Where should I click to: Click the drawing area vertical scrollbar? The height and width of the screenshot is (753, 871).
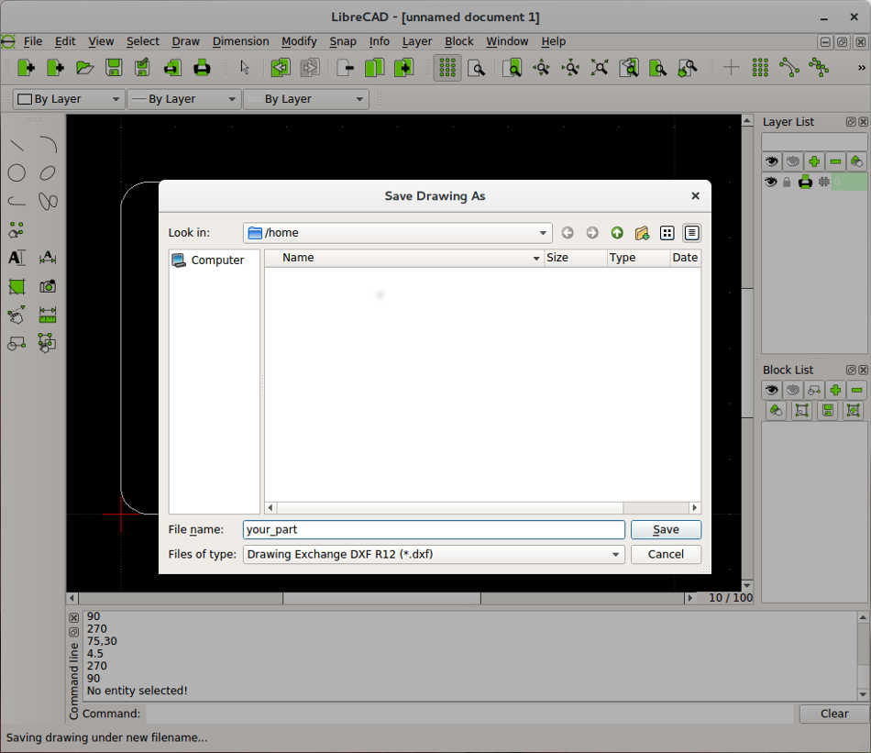[747, 352]
